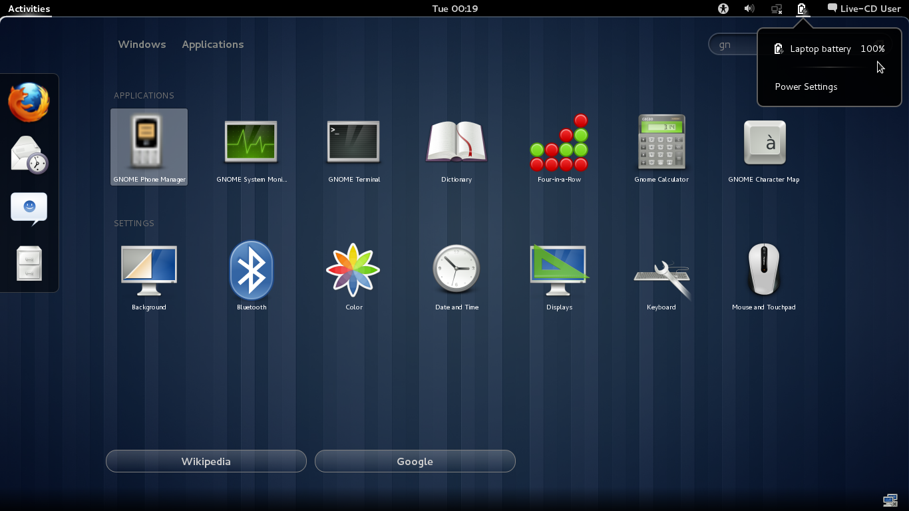
Task: Open Date and Time settings
Action: (x=456, y=275)
